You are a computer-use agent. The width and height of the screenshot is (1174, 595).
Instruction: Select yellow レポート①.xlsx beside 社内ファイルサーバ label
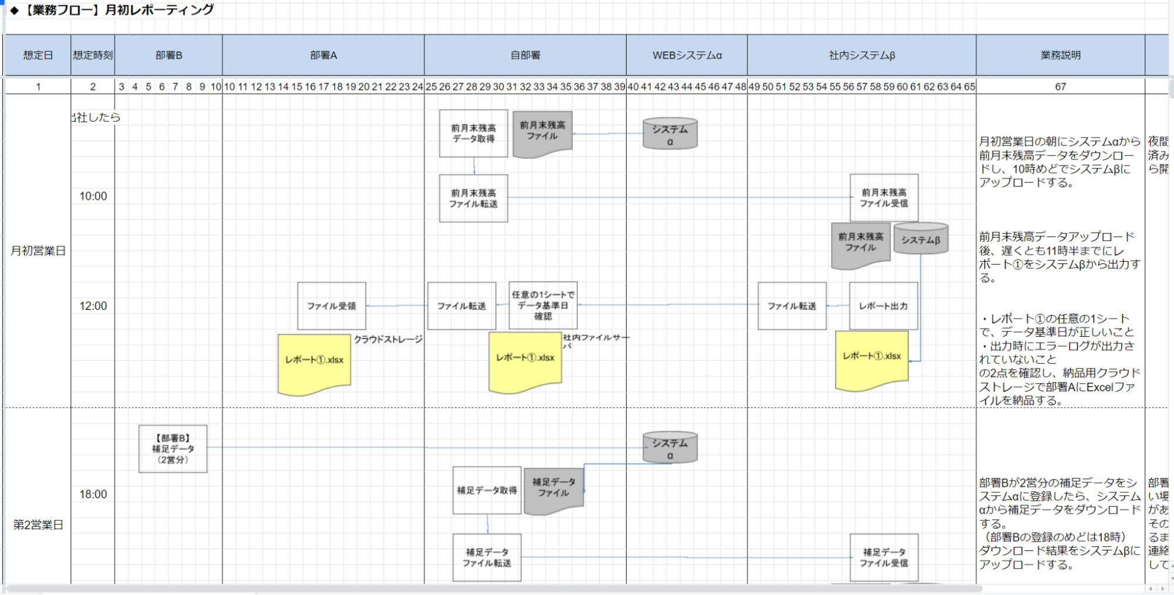coord(525,360)
